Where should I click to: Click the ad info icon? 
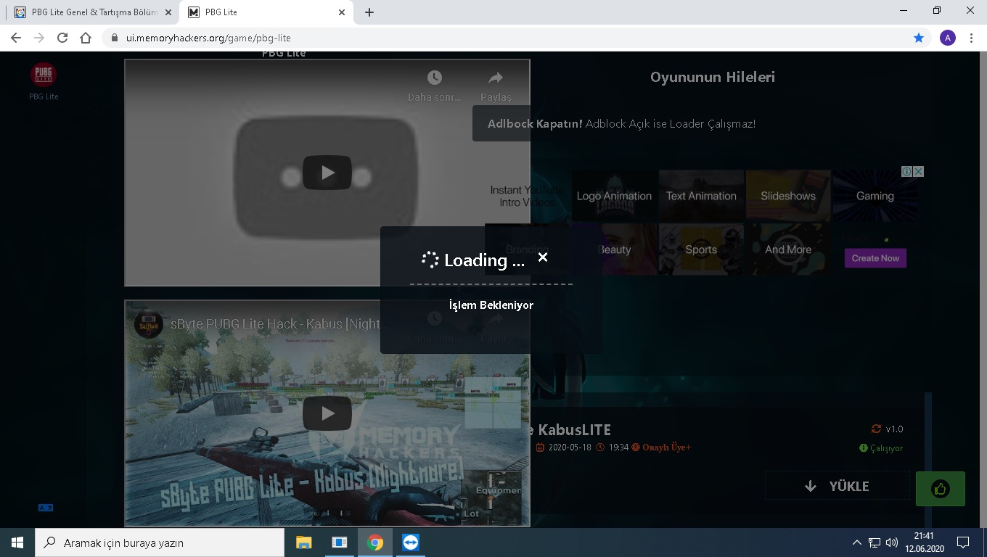point(907,172)
